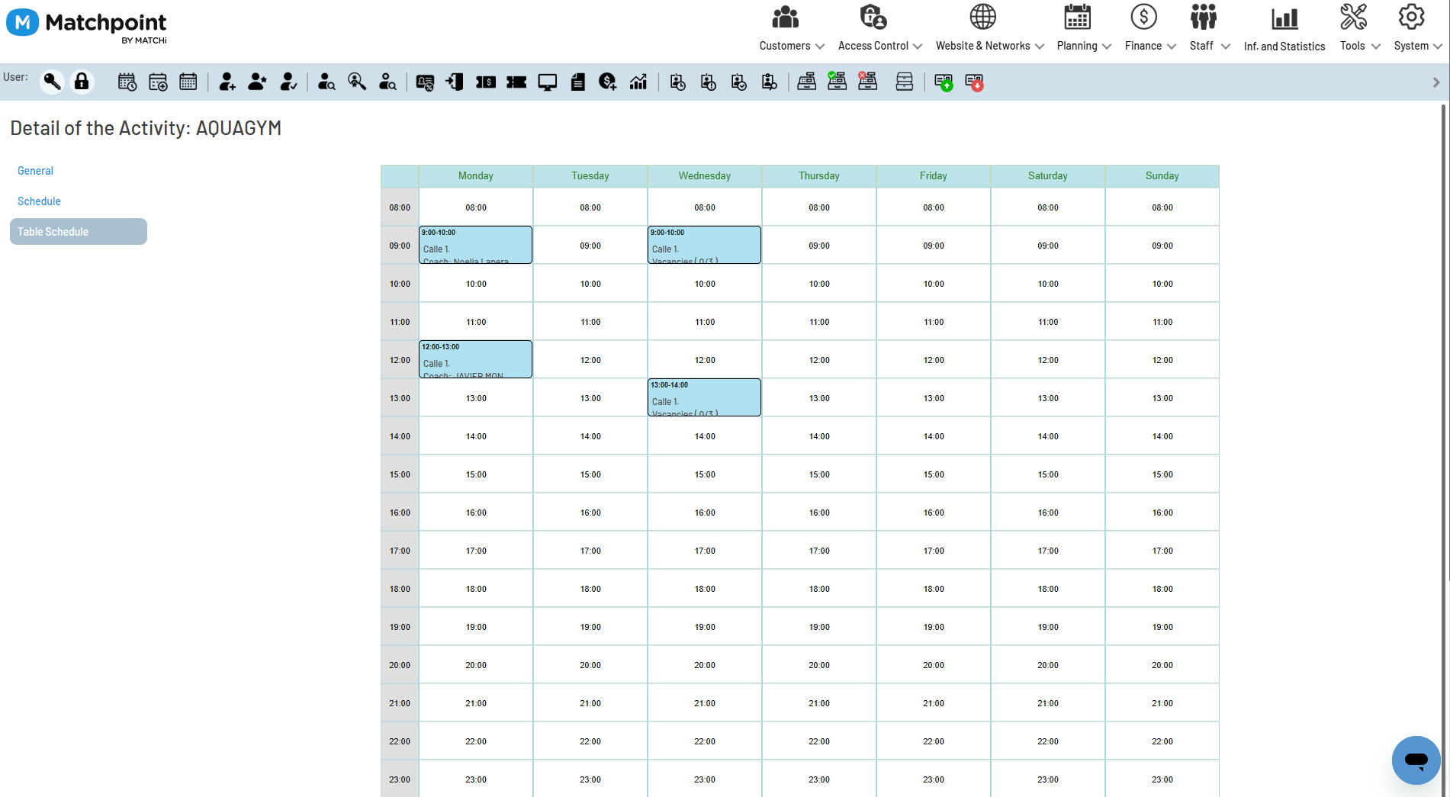Image resolution: width=1450 pixels, height=797 pixels.
Task: Open the Access Control dropdown menu
Action: 880,29
